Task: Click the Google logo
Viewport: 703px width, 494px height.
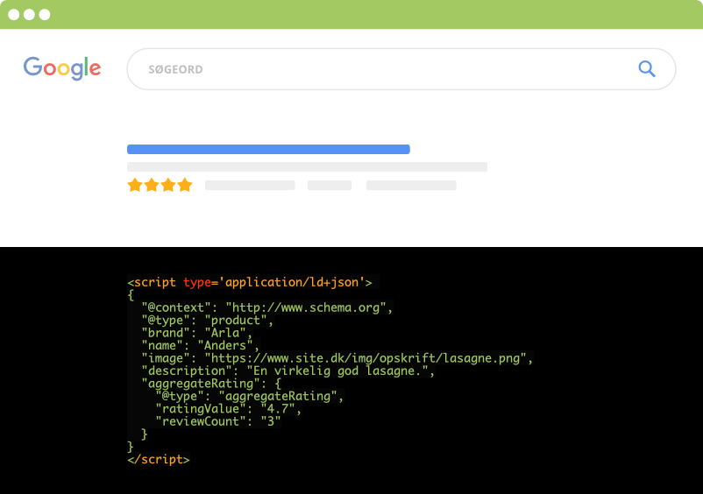Action: pyautogui.click(x=62, y=68)
